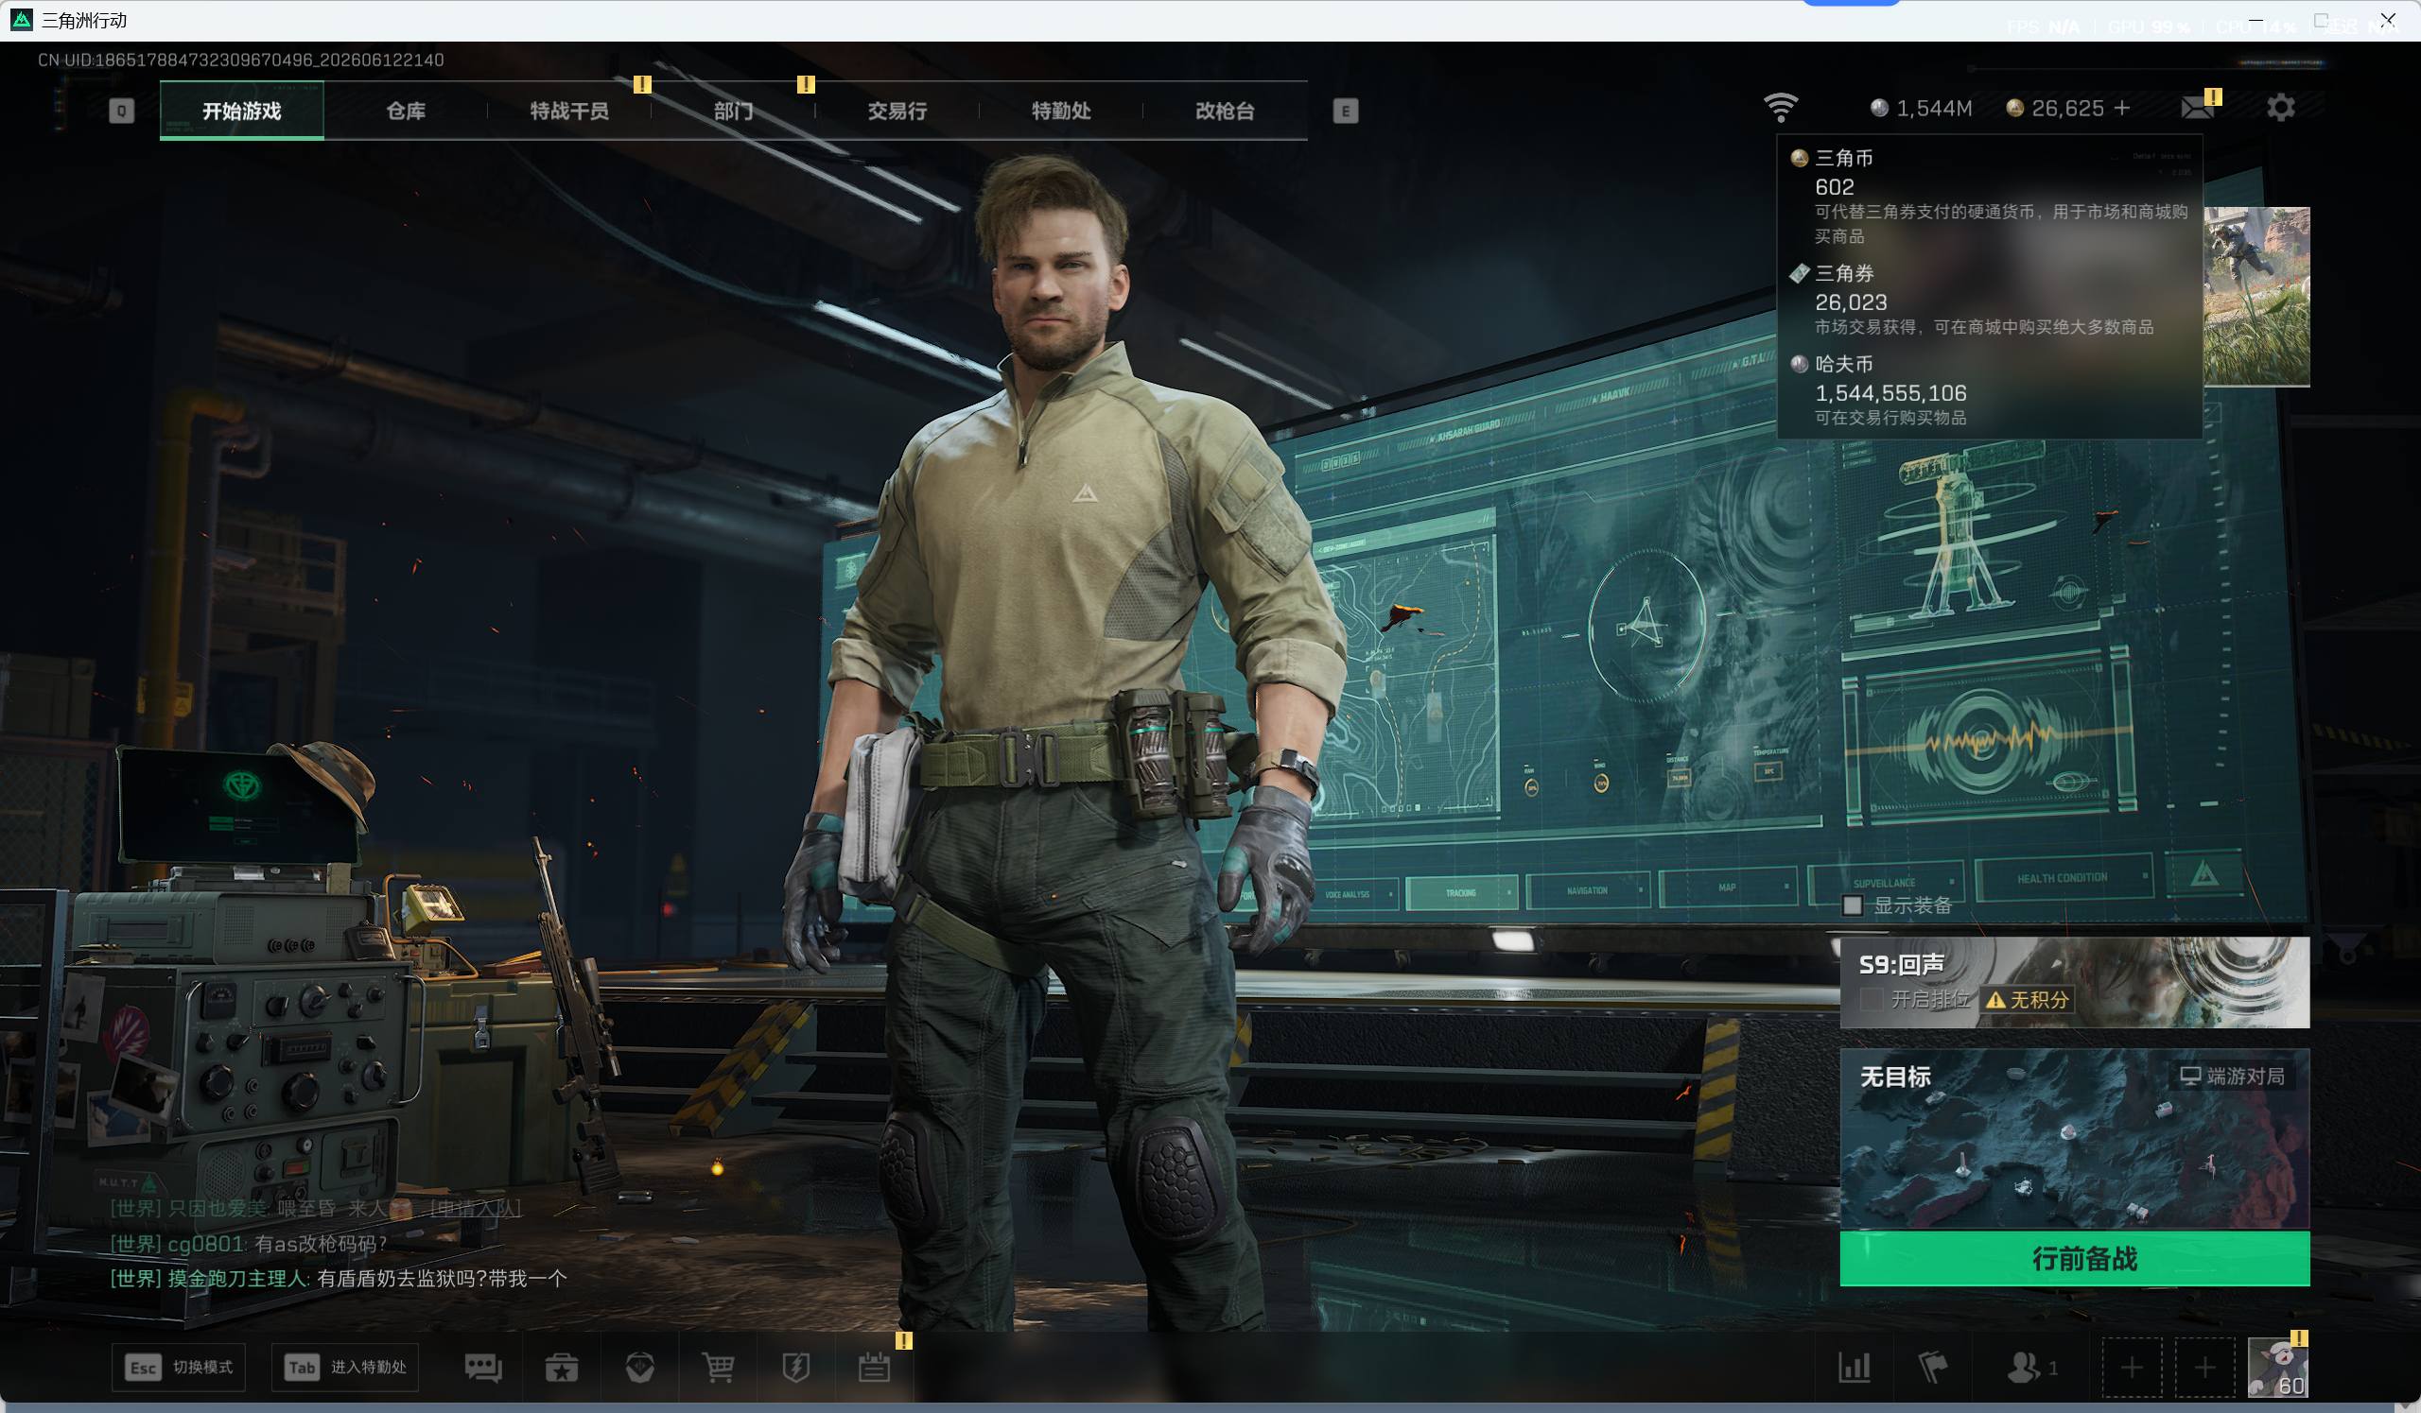
Task: Switch to the 仓库 tab
Action: point(406,111)
